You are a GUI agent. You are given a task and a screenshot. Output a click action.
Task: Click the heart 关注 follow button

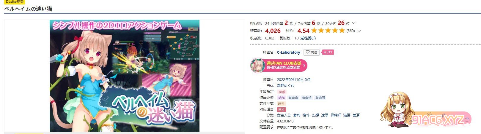[x=311, y=52]
